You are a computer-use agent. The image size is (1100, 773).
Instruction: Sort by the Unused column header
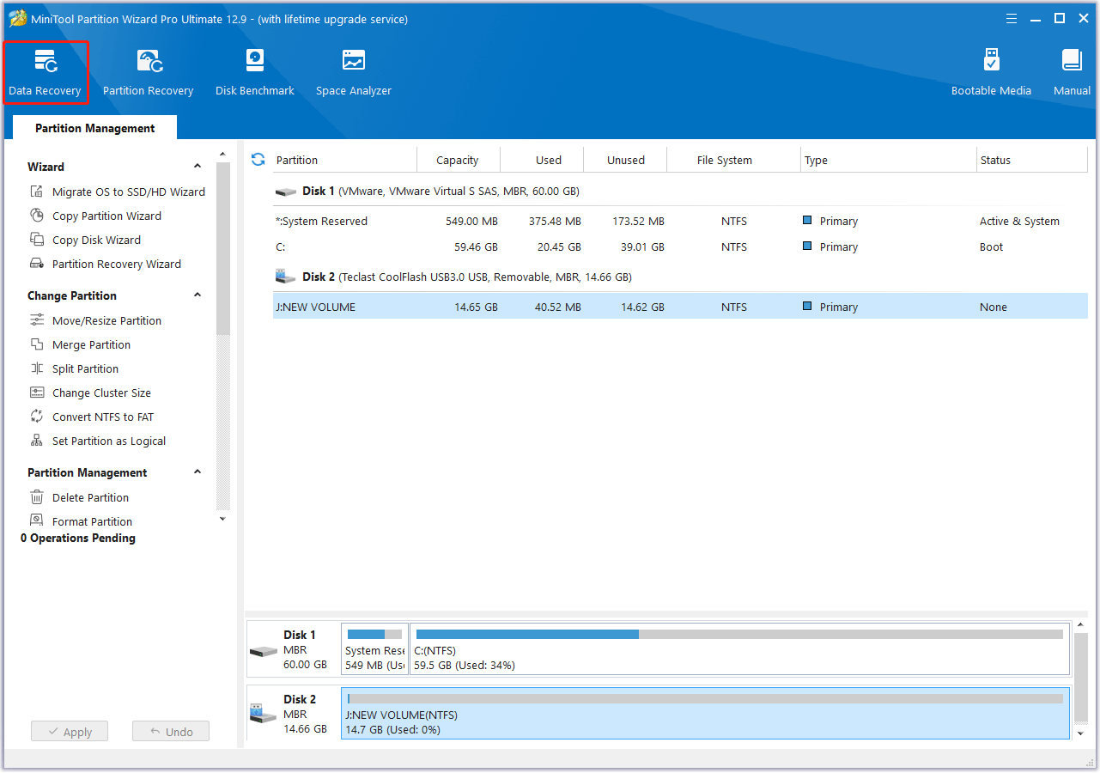[x=625, y=160]
